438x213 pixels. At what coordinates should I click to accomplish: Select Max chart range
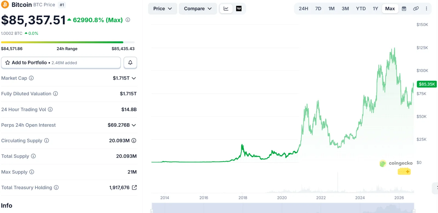pyautogui.click(x=390, y=8)
